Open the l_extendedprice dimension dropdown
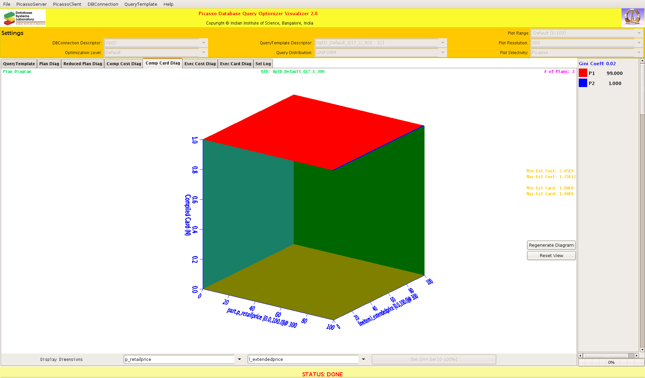 click(x=363, y=359)
